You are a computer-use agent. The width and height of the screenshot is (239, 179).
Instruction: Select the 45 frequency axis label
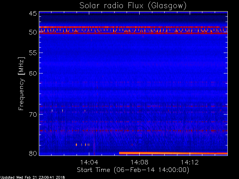pyautogui.click(x=33, y=13)
